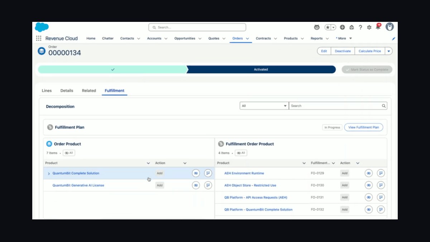
Task: Open the Contacts tab dropdown chevron
Action: click(138, 38)
